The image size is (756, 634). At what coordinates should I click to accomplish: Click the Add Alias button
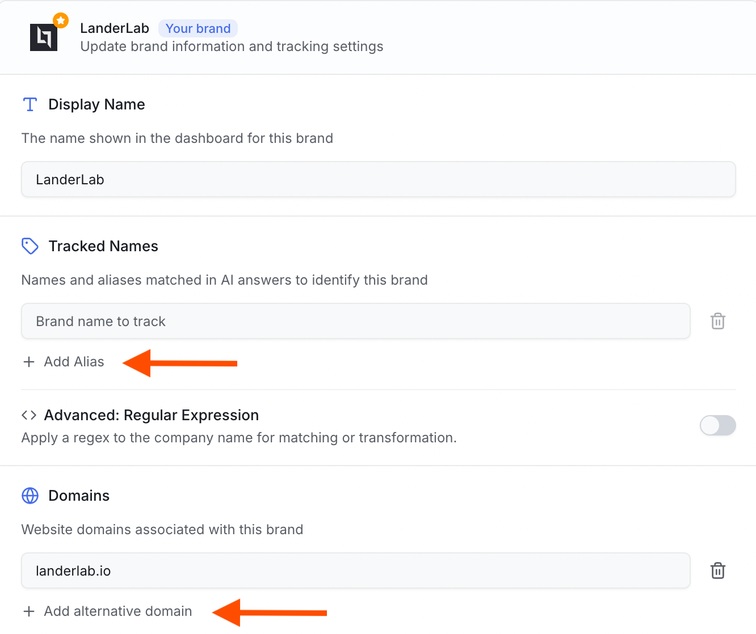(x=64, y=362)
